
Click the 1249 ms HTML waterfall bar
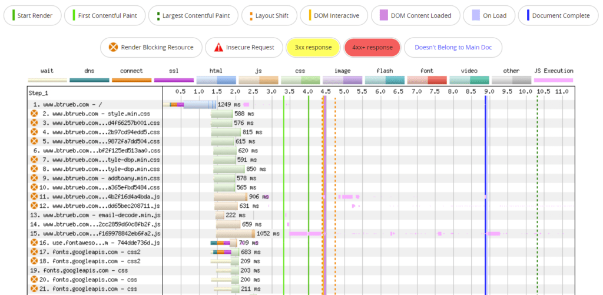pyautogui.click(x=200, y=104)
